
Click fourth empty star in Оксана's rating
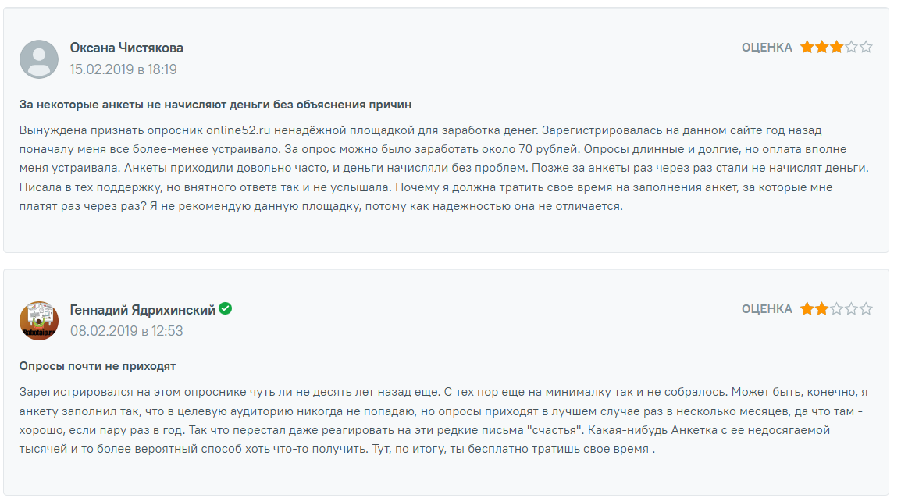coord(851,48)
